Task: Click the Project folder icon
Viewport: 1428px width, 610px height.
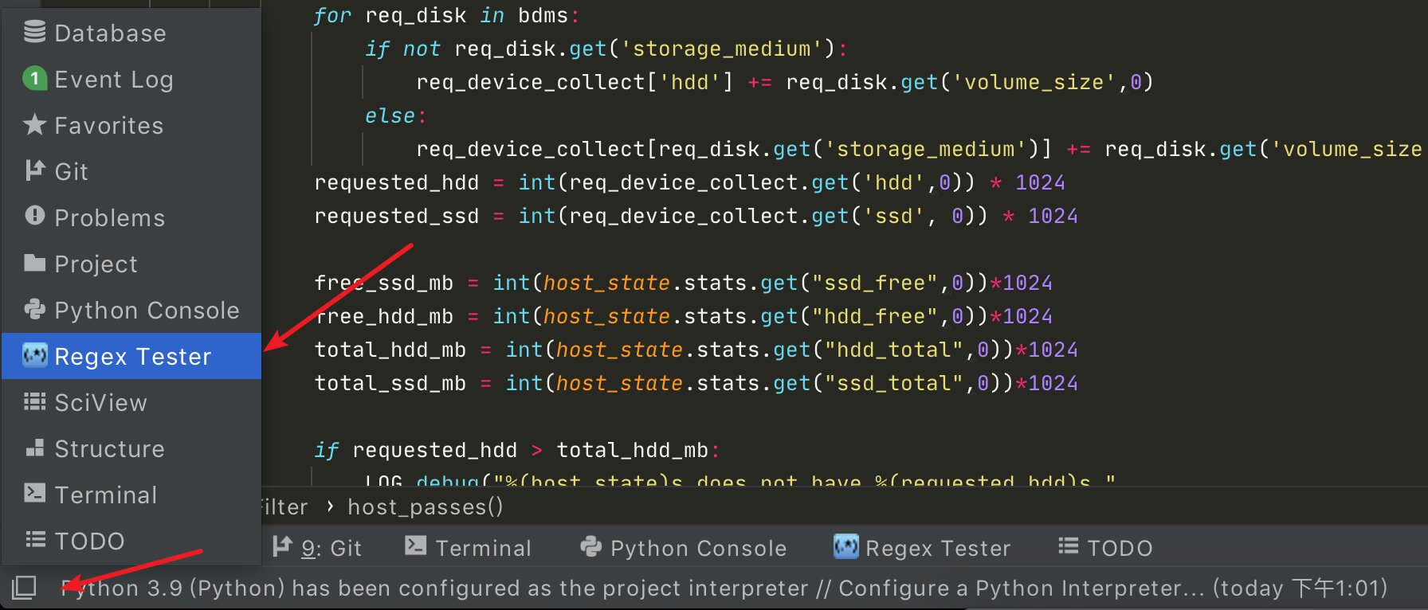Action: [34, 264]
